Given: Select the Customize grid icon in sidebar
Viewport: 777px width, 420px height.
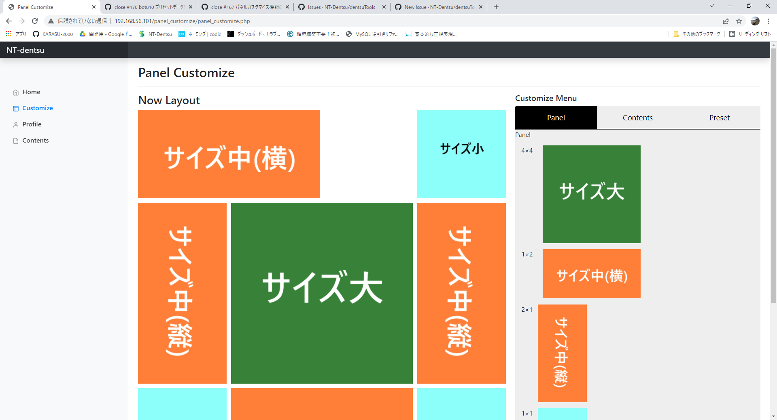Looking at the screenshot, I should pyautogui.click(x=15, y=108).
